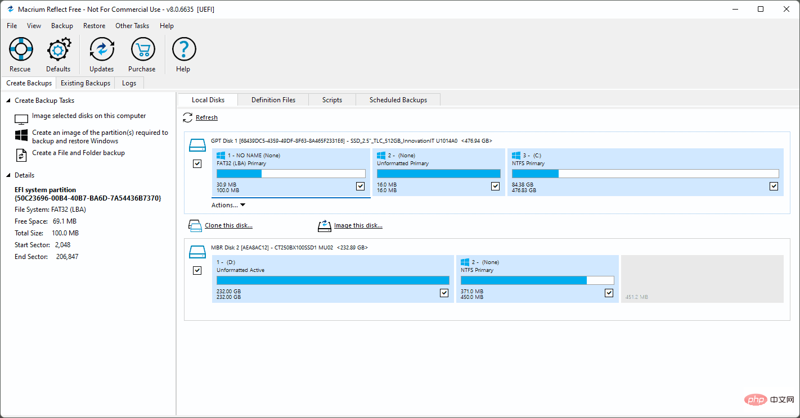This screenshot has height=418, width=800.
Task: Click the File and Folder backup icon
Action: 21,155
